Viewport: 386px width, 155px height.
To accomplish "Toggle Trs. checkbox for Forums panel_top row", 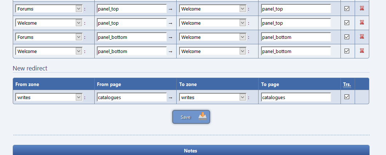I will (x=347, y=9).
